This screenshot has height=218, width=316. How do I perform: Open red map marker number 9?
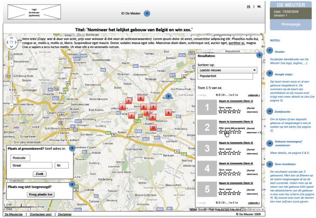[x=168, y=113]
